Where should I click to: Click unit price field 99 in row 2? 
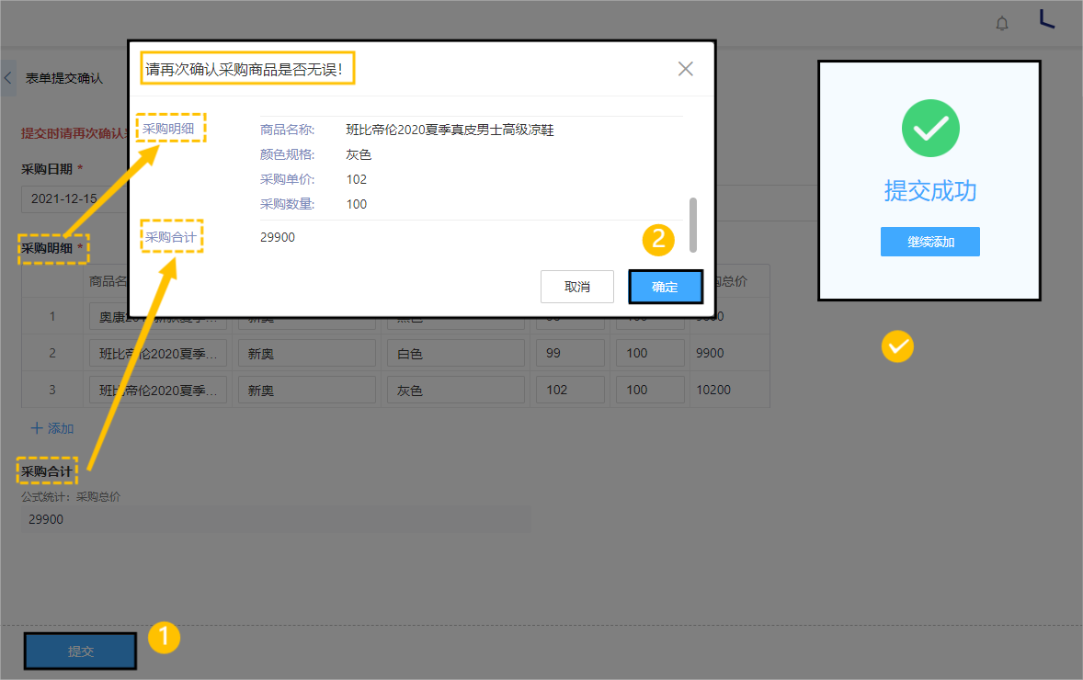pos(570,353)
